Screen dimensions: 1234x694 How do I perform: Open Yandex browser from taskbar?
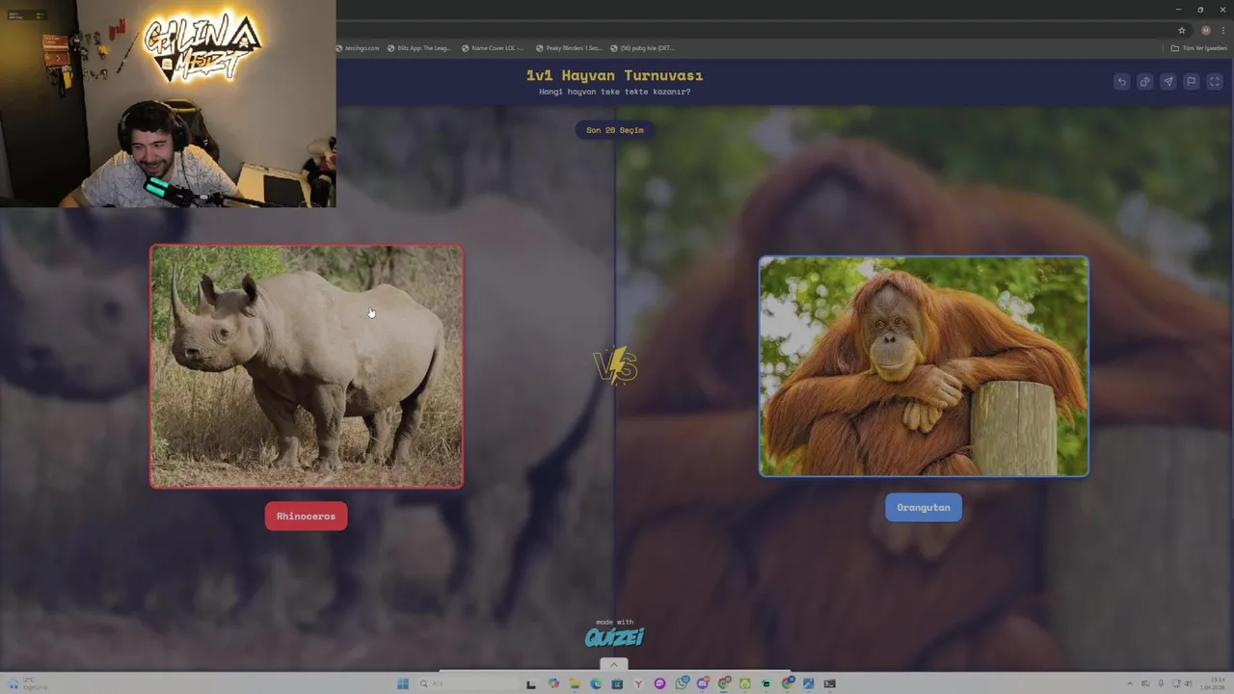tap(638, 683)
